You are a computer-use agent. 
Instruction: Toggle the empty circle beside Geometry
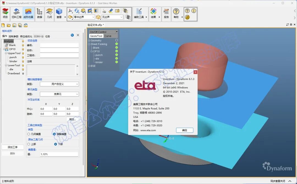coord(117,40)
